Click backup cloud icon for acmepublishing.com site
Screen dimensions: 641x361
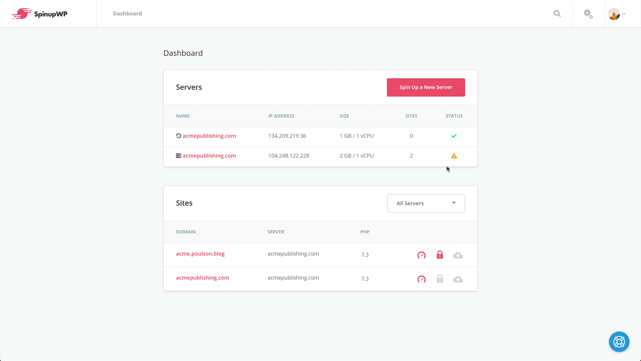coord(458,279)
